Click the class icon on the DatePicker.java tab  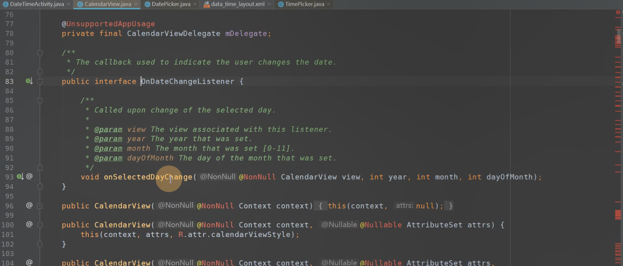coord(147,4)
